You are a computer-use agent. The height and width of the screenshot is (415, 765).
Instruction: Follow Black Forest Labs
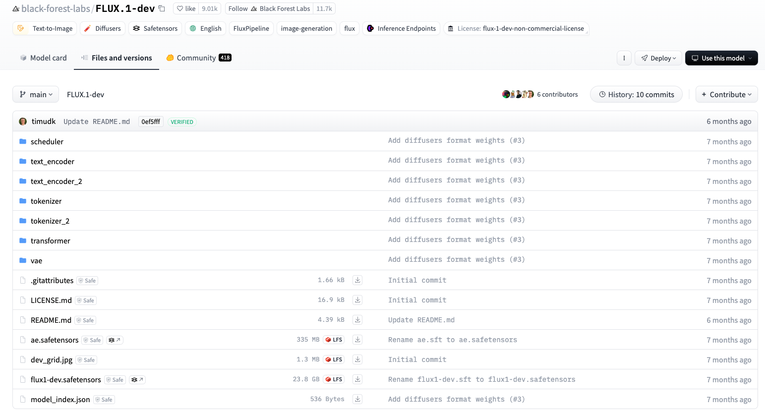tap(269, 8)
